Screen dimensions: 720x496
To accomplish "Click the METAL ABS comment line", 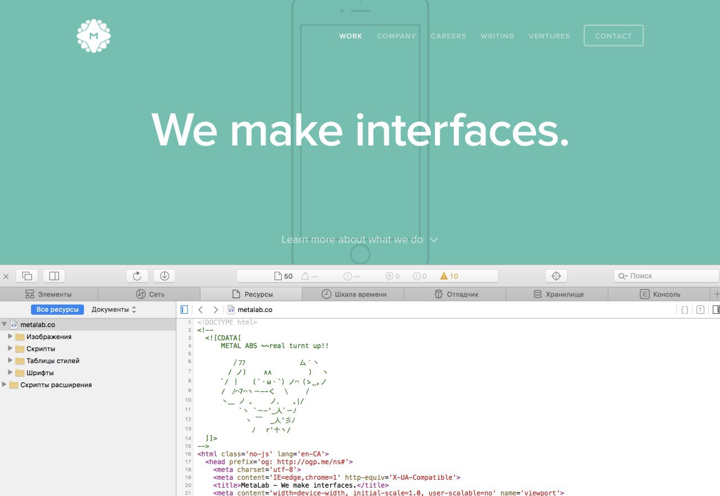I will pos(275,346).
